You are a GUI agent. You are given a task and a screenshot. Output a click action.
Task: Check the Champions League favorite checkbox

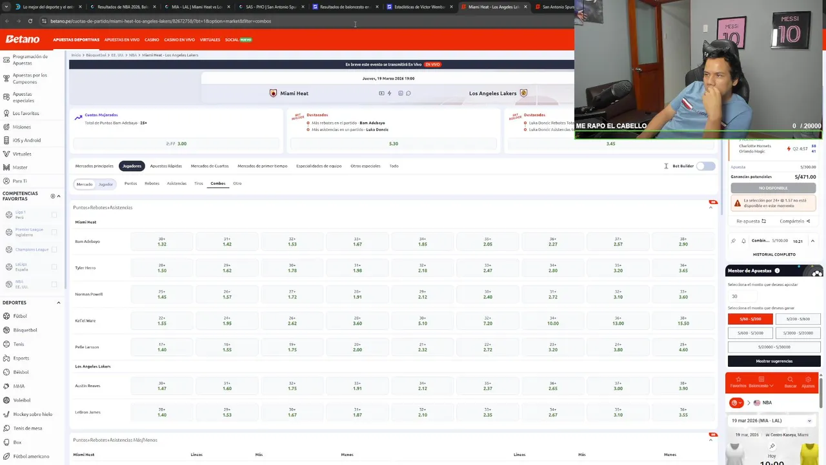tap(54, 249)
